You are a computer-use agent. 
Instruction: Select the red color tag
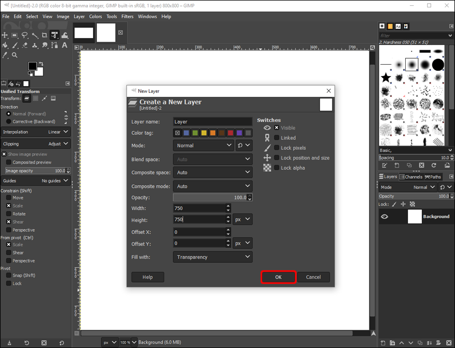click(230, 133)
